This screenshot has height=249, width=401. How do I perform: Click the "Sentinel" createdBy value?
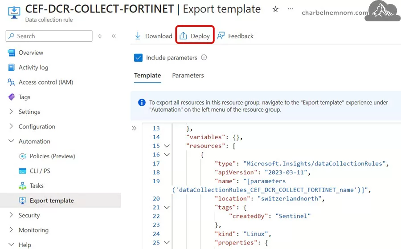point(293,216)
